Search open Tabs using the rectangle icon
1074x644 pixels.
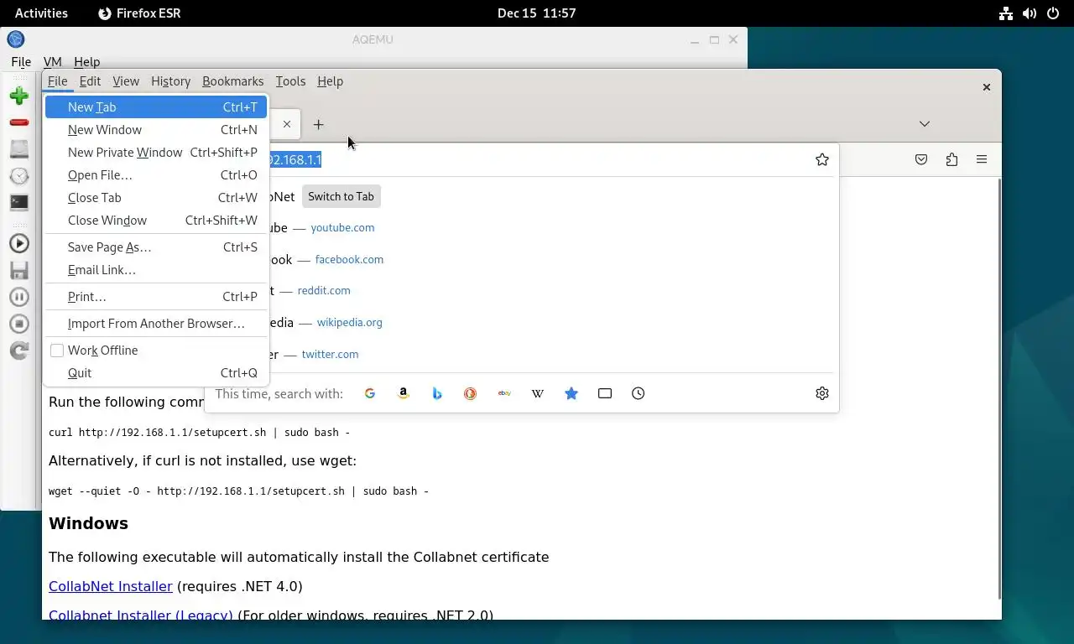pyautogui.click(x=605, y=393)
